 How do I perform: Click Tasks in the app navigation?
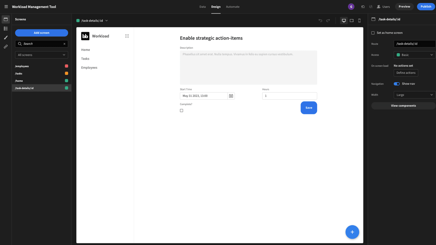coord(85,59)
